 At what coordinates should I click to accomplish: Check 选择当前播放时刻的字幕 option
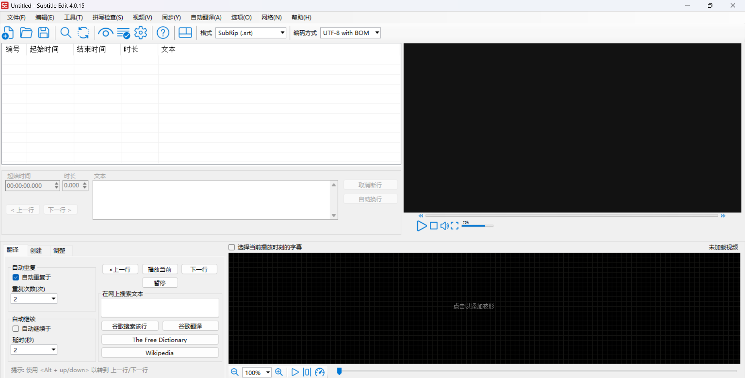pos(232,247)
